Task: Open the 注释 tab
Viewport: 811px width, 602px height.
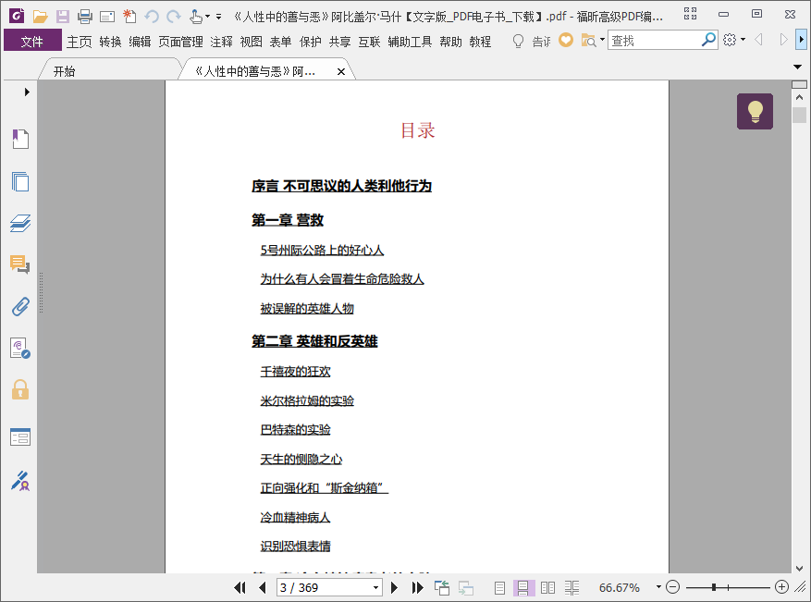Action: (221, 42)
